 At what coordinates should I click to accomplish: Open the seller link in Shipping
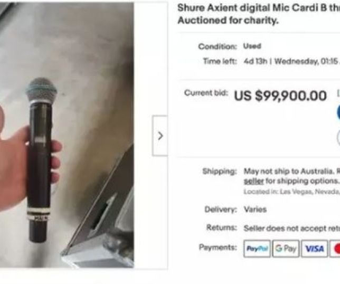coord(254,181)
